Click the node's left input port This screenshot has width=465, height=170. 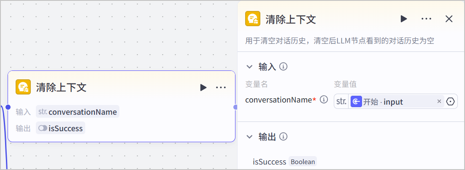(x=8, y=107)
